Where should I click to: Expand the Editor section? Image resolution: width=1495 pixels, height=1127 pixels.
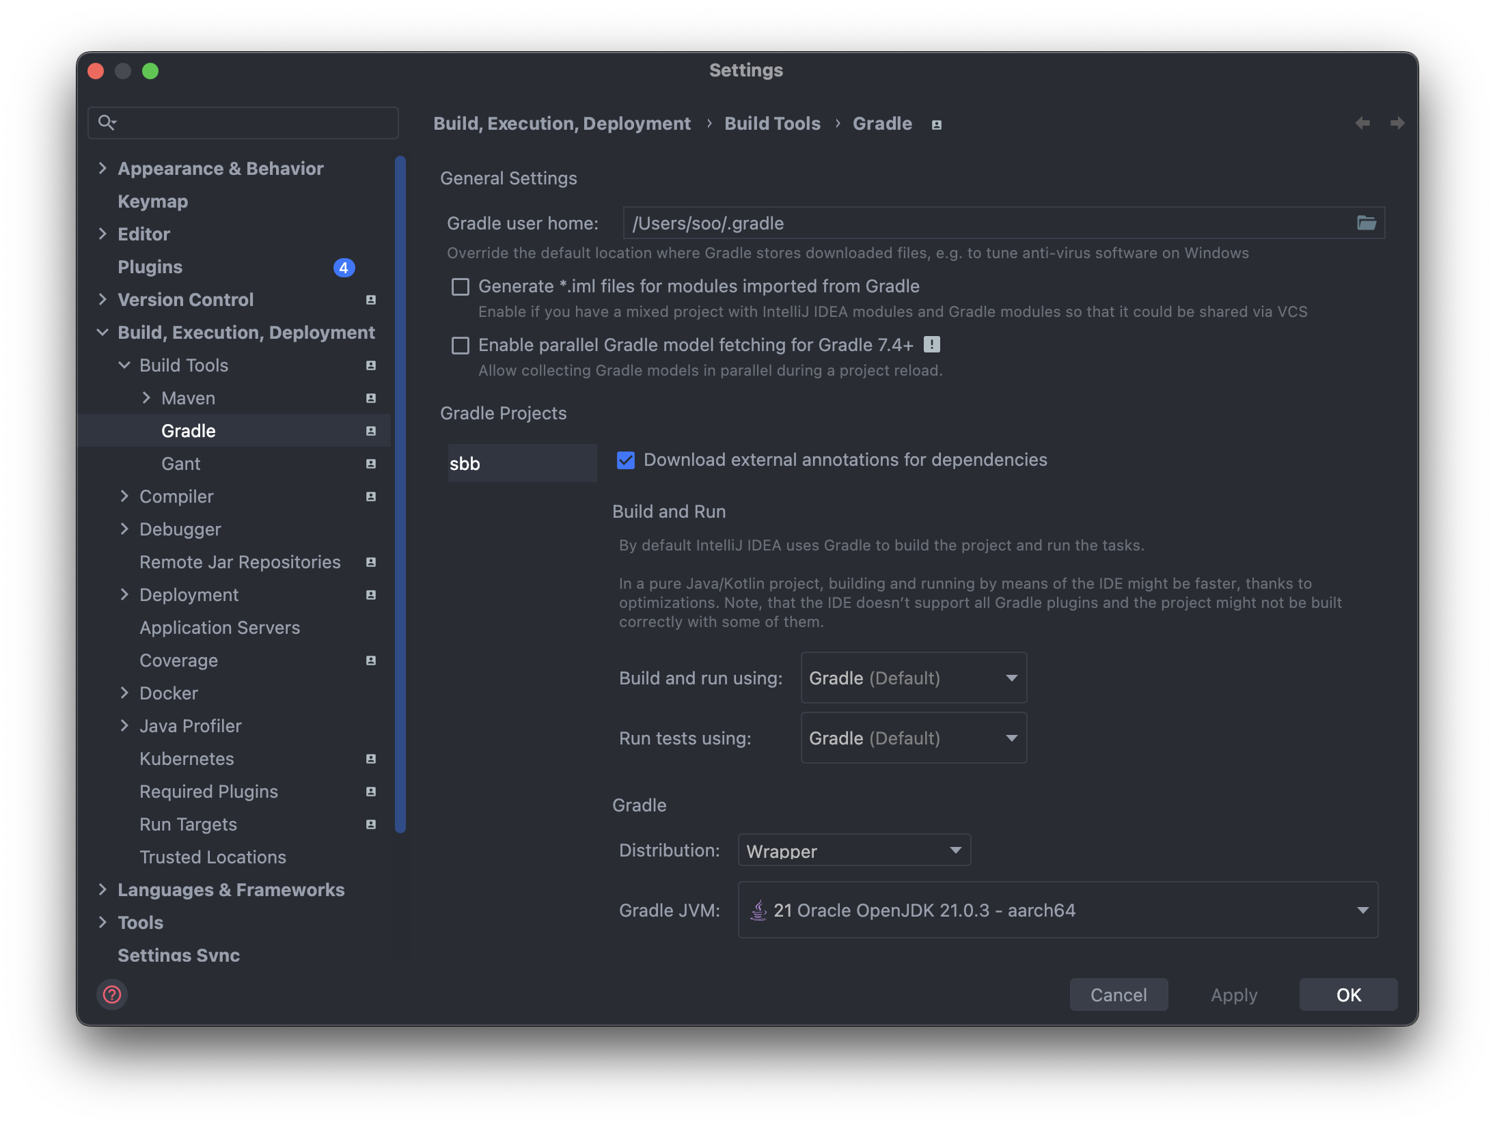click(x=102, y=234)
